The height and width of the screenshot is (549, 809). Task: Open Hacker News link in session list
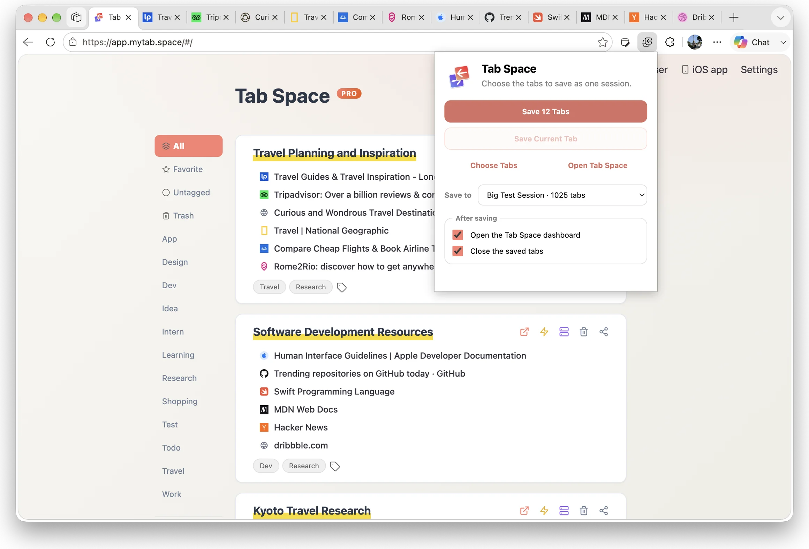[x=301, y=428]
